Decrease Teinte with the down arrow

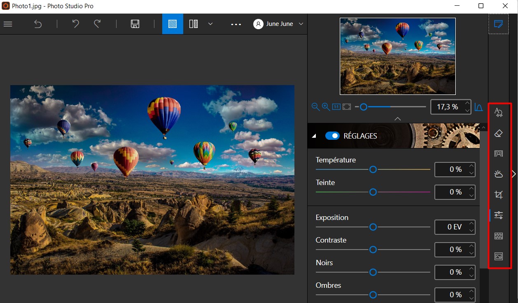pyautogui.click(x=471, y=195)
